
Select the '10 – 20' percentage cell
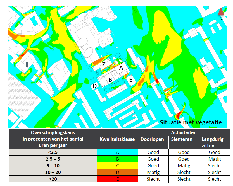point(53,172)
